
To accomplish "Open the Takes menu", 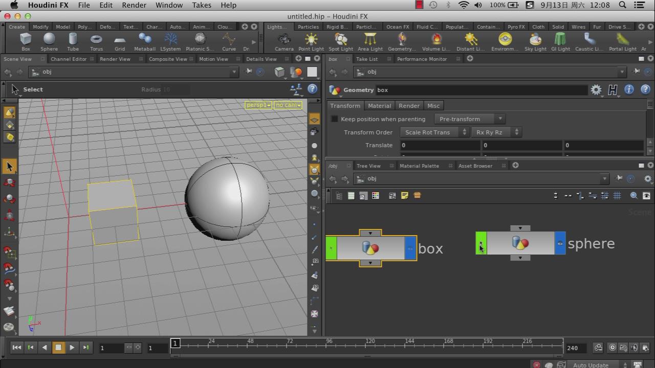I will point(202,5).
